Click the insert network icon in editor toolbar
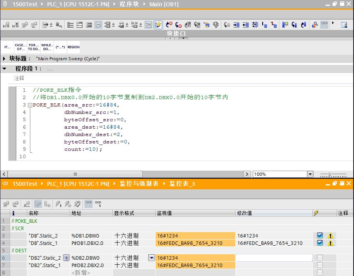 6,24
